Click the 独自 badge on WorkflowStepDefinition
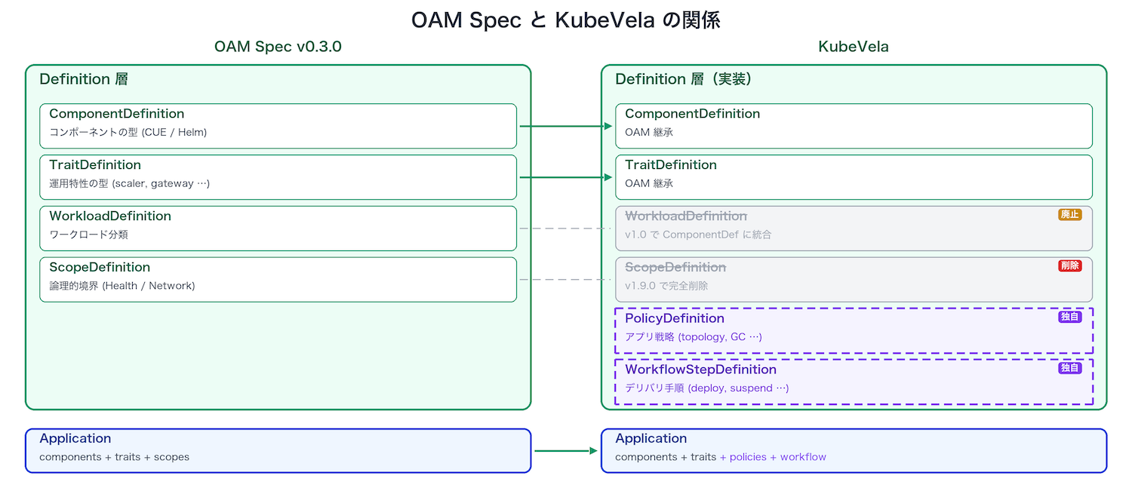1132x488 pixels. click(x=1069, y=369)
